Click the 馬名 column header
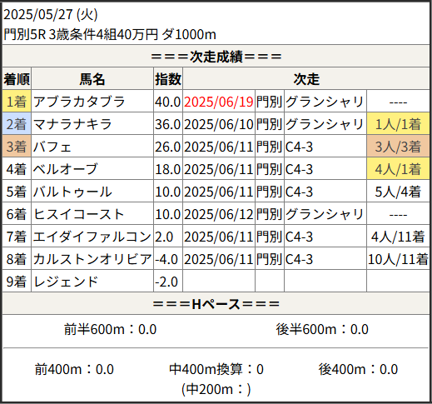The width and height of the screenshot is (432, 404). [x=92, y=79]
